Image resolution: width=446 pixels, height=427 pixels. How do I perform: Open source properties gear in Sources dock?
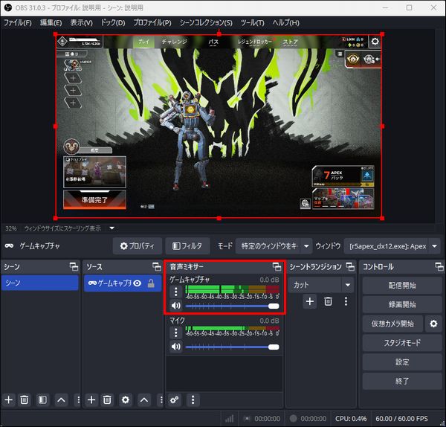click(x=126, y=400)
